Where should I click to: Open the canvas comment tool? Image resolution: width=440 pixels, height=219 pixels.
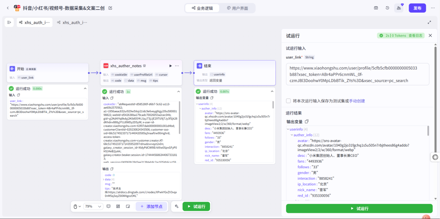[x=108, y=206]
